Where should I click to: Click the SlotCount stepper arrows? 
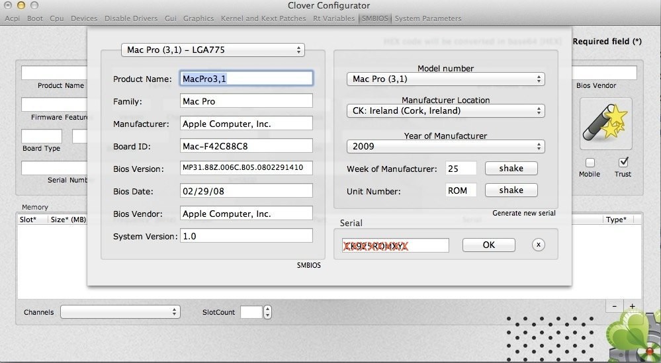(267, 312)
